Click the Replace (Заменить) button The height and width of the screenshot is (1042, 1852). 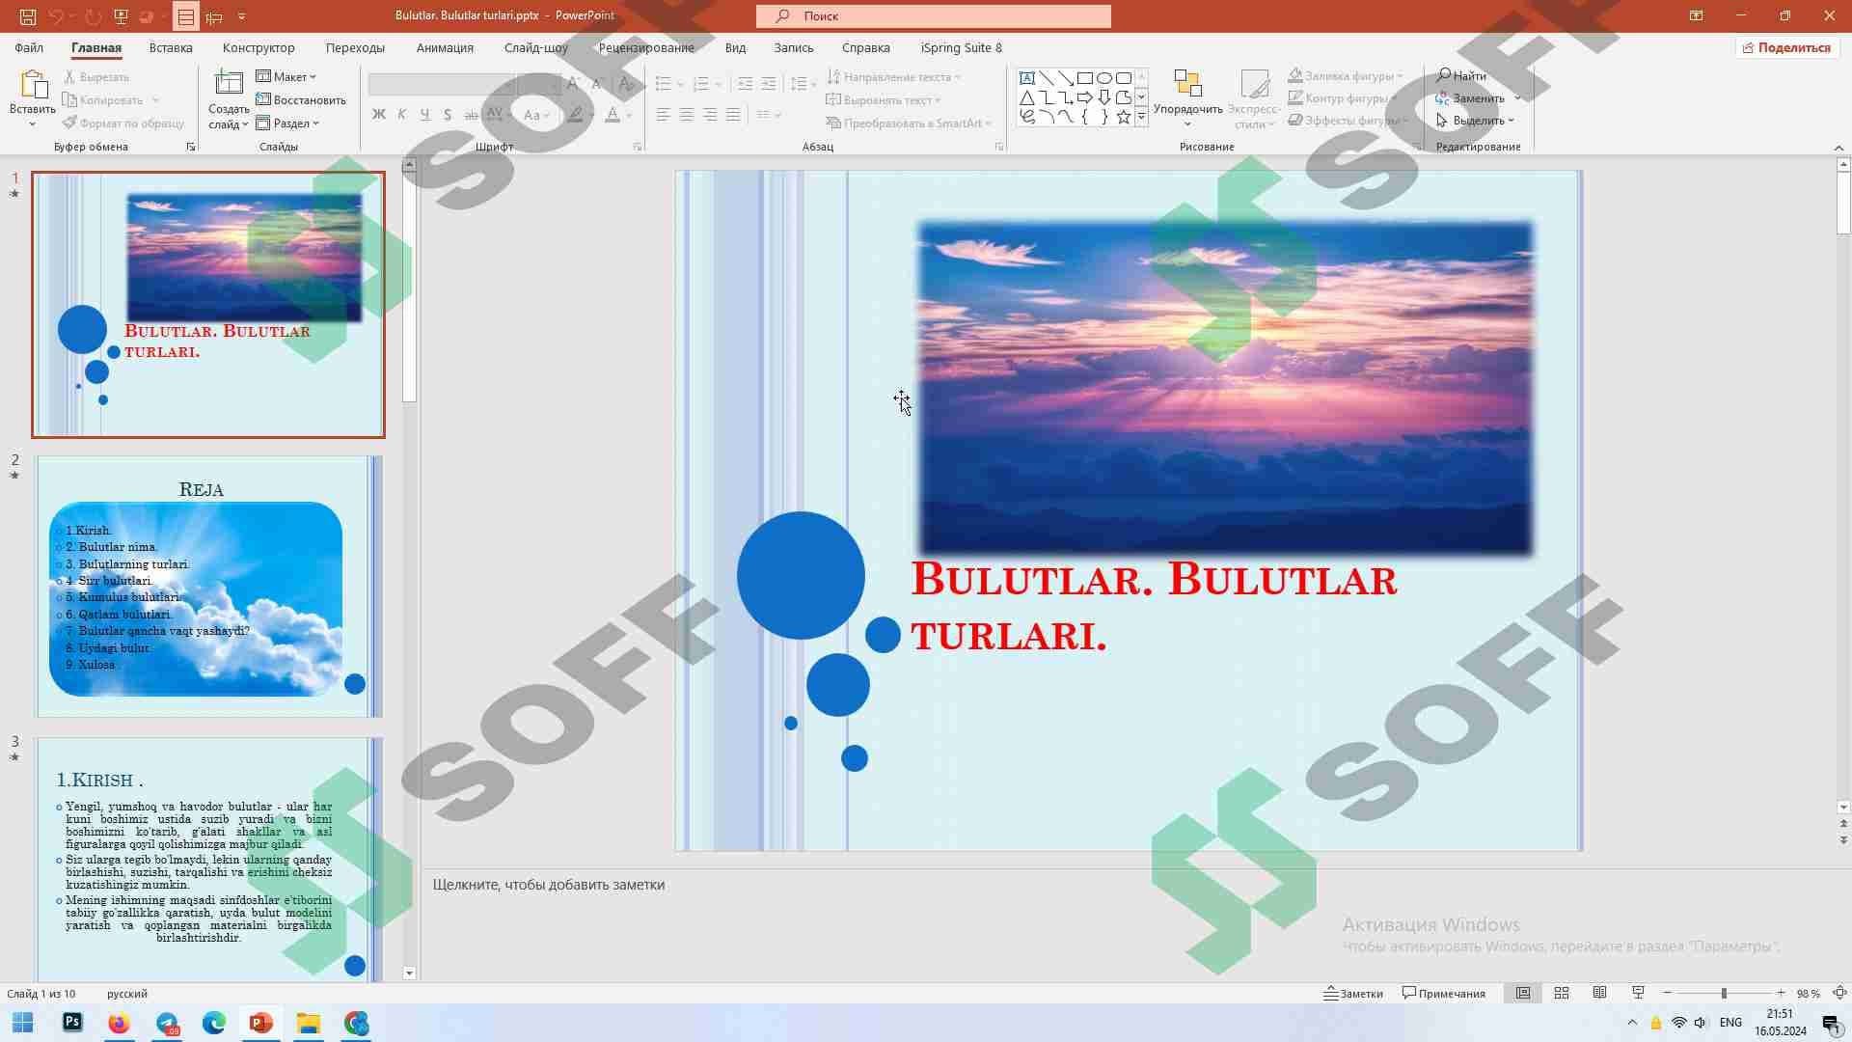1470,97
